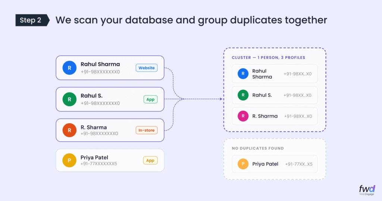Click the yellow App tag on Priya Patel card
The width and height of the screenshot is (382, 201).
pyautogui.click(x=150, y=160)
